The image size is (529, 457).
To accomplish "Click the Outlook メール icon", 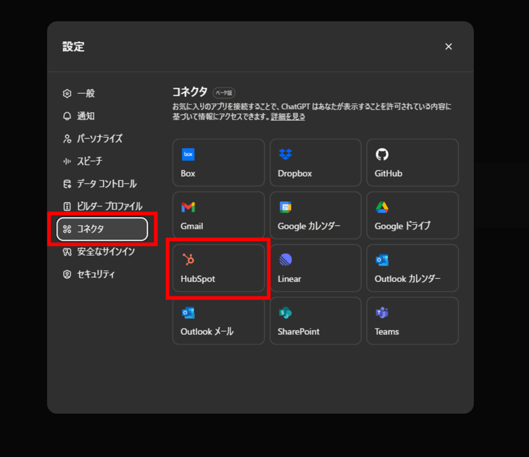I will point(188,312).
